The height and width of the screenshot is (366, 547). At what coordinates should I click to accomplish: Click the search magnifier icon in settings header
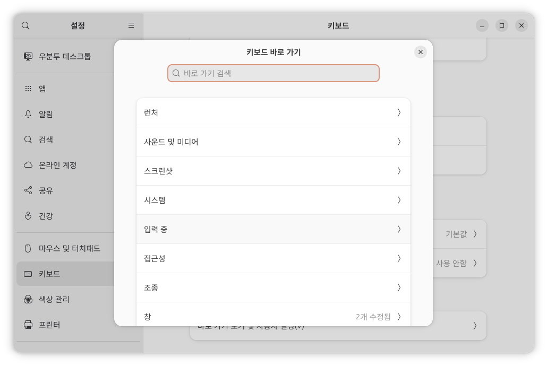pyautogui.click(x=25, y=25)
